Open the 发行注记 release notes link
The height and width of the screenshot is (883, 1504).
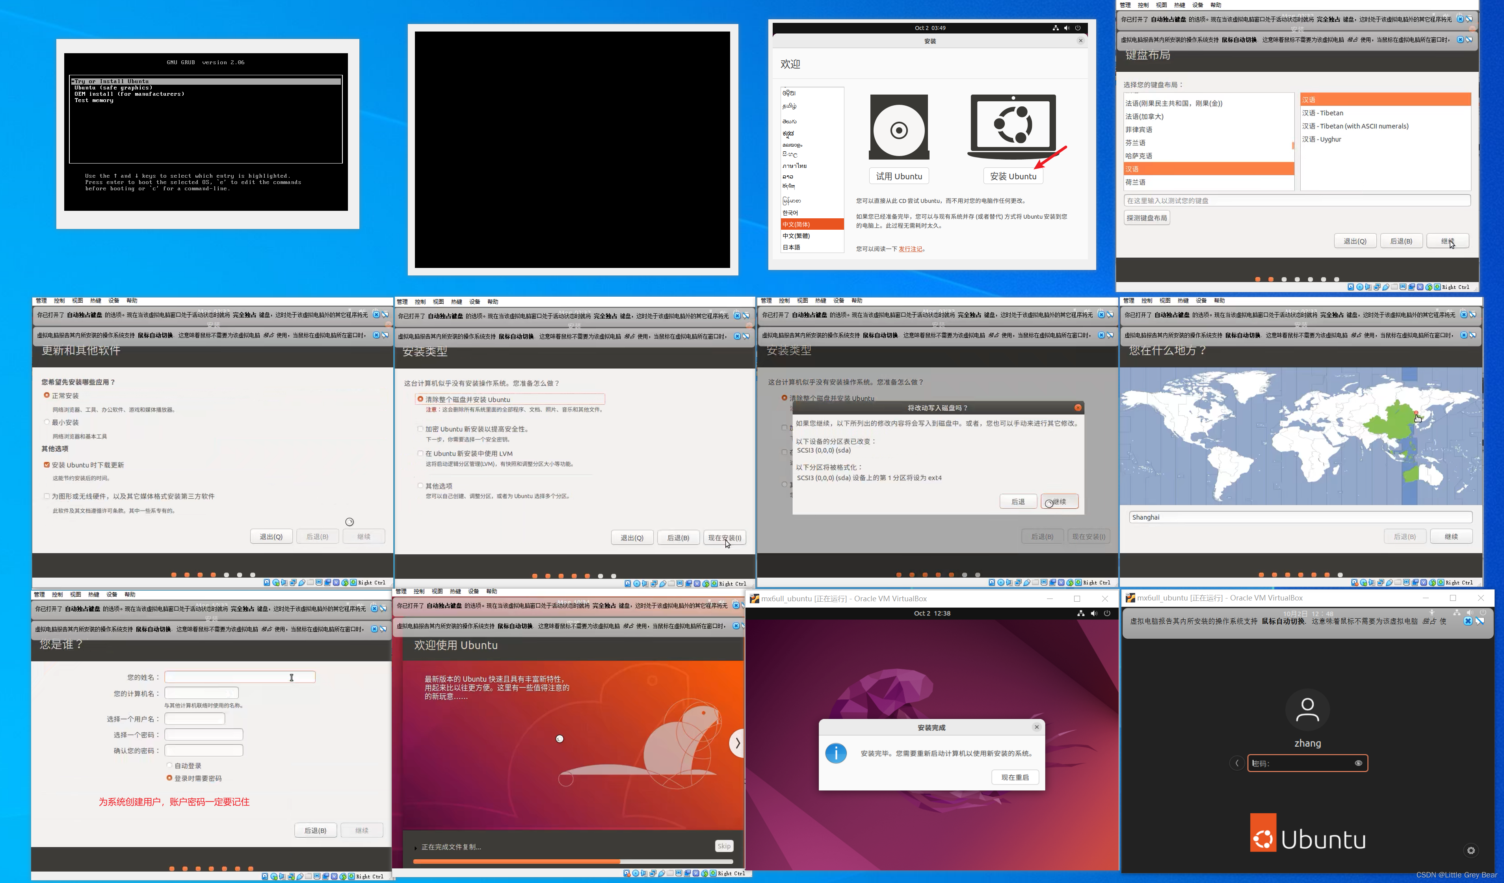pos(910,249)
